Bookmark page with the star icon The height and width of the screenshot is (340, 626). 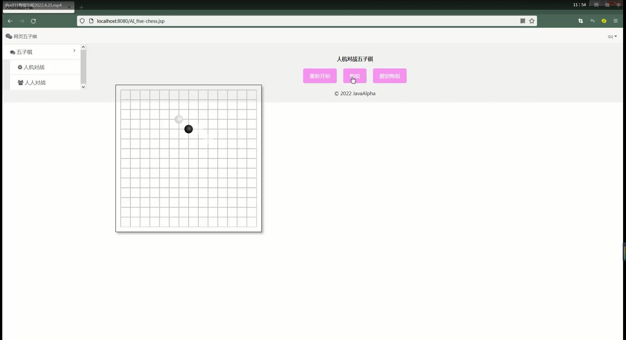[532, 21]
